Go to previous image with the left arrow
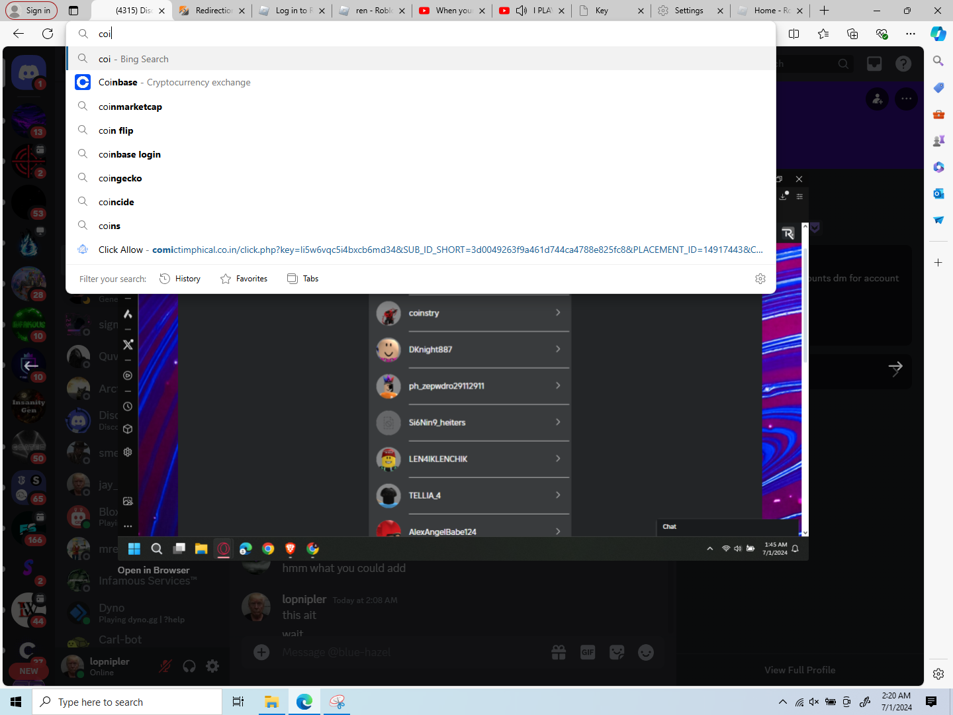The image size is (953, 715). tap(30, 365)
